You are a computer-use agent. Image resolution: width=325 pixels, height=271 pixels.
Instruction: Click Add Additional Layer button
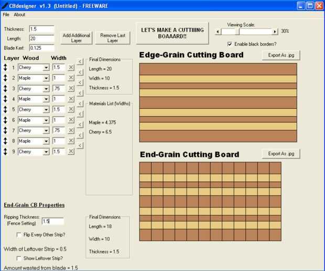click(x=77, y=38)
